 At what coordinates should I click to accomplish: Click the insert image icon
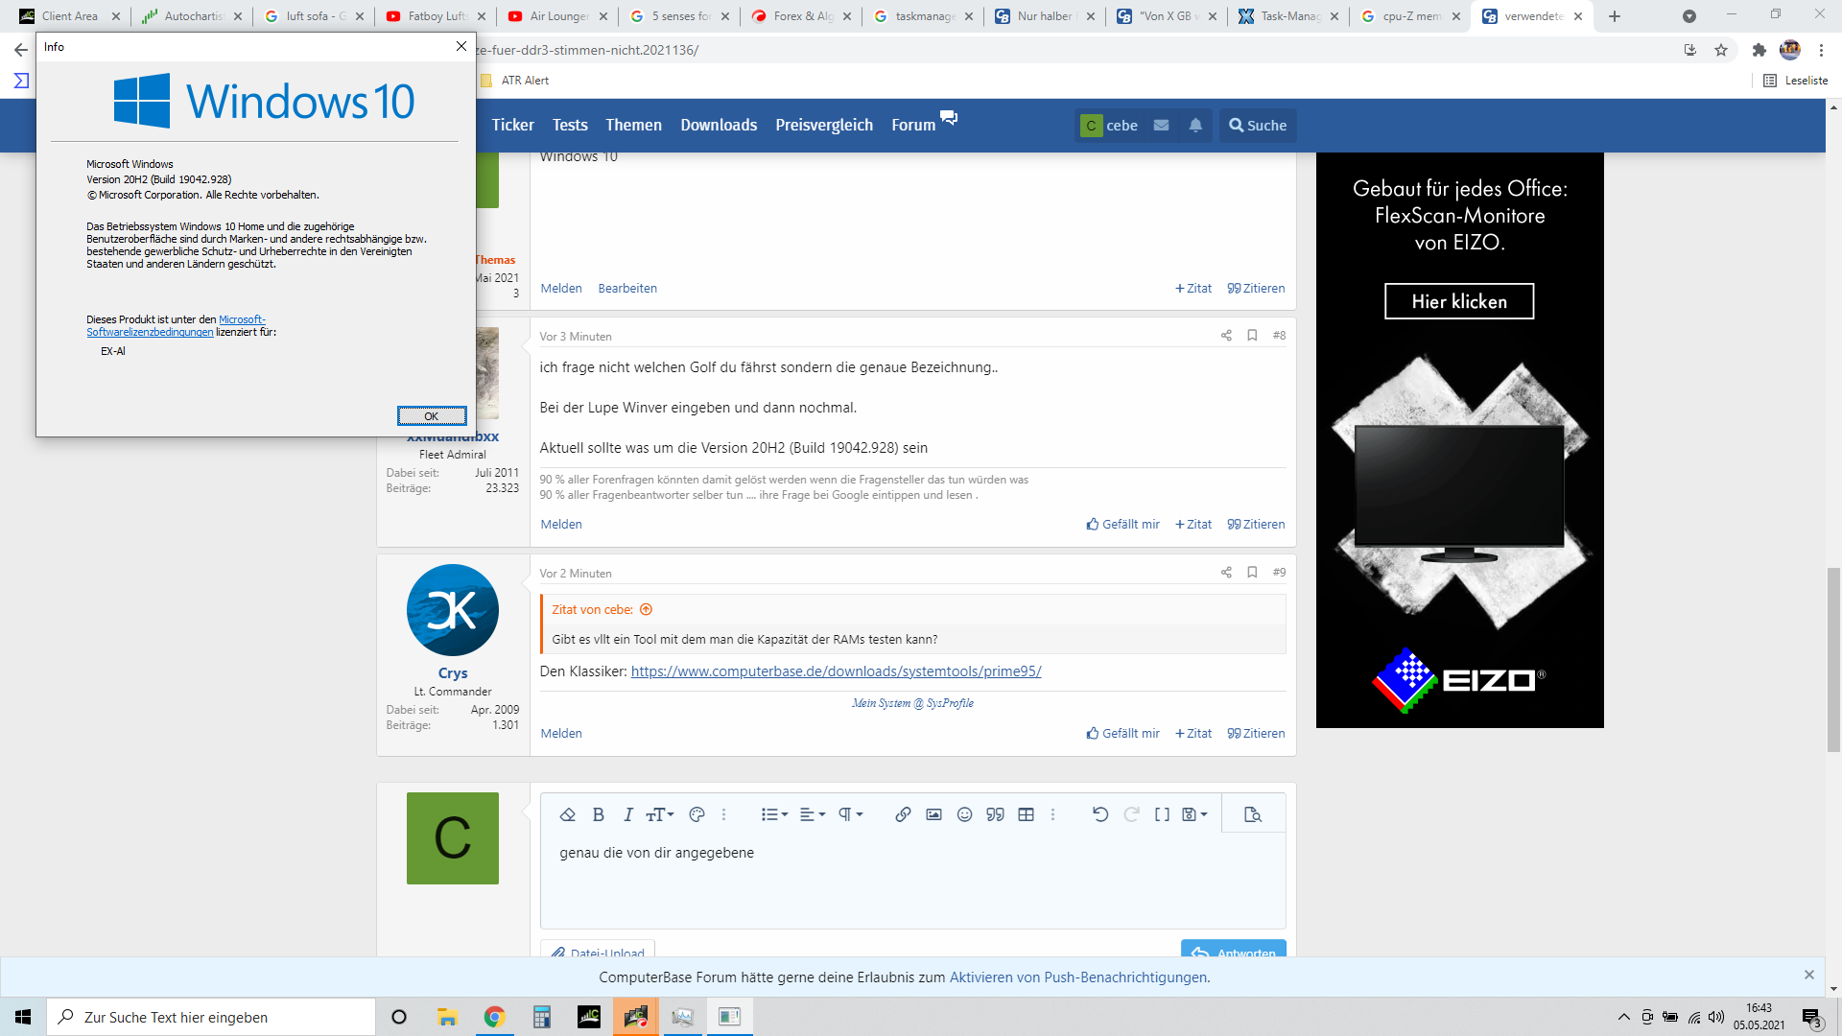933,814
